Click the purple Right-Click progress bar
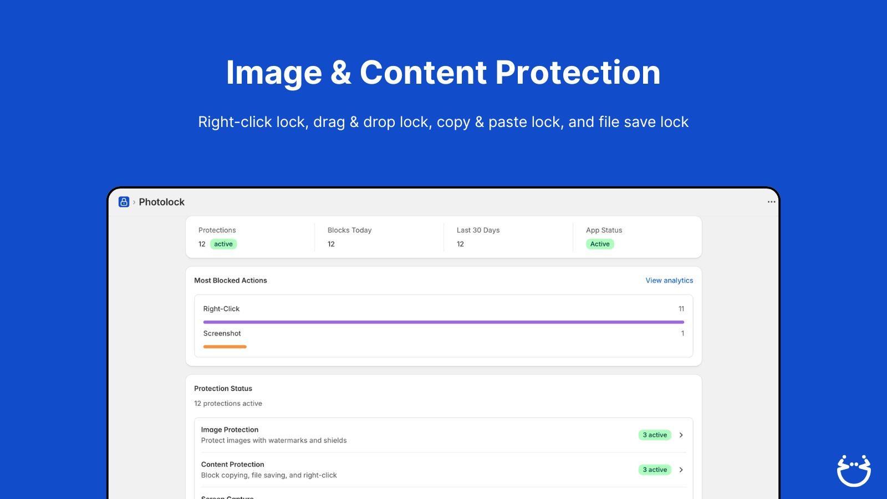The width and height of the screenshot is (887, 499). tap(443, 322)
